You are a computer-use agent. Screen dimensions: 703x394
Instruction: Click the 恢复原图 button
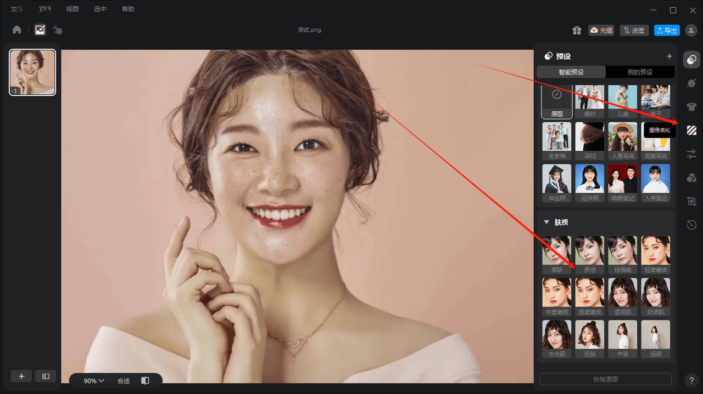pos(605,379)
